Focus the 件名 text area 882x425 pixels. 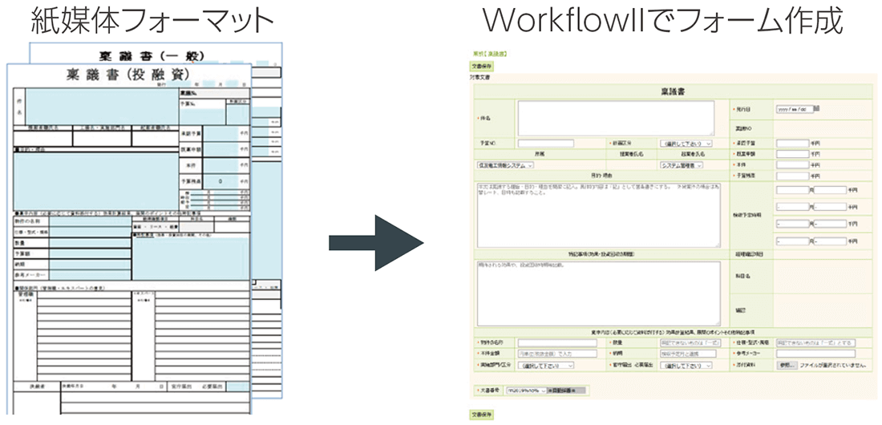[x=616, y=118]
